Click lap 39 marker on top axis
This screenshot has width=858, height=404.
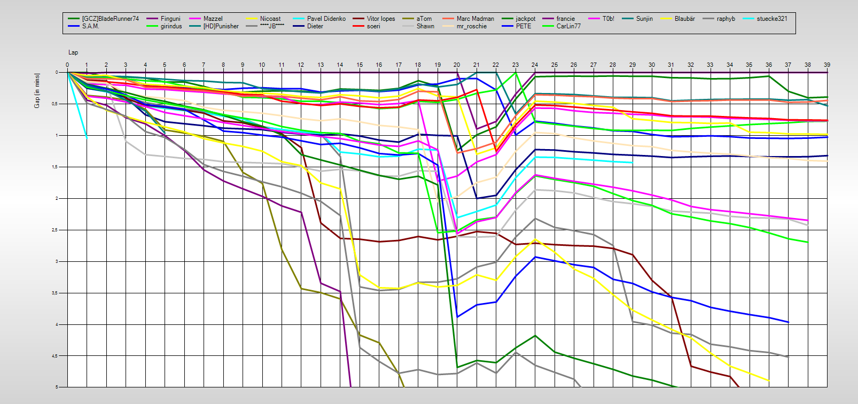click(x=827, y=65)
